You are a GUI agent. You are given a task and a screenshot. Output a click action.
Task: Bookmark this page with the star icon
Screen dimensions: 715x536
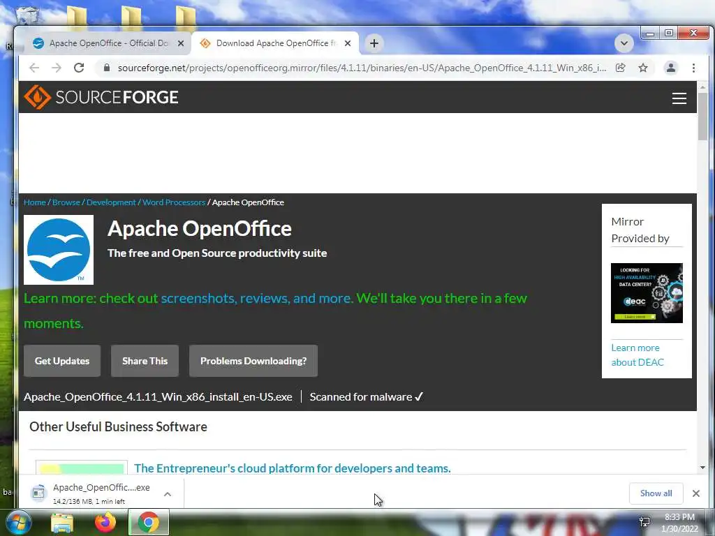[x=643, y=68]
